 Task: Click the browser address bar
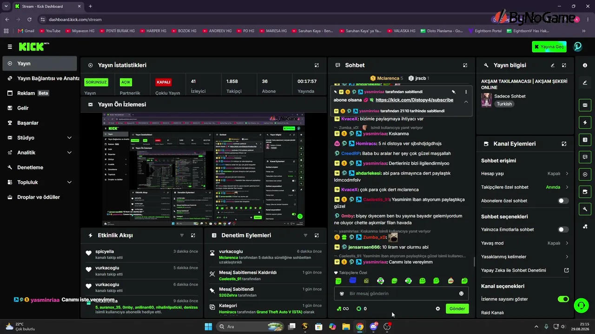tap(260, 19)
